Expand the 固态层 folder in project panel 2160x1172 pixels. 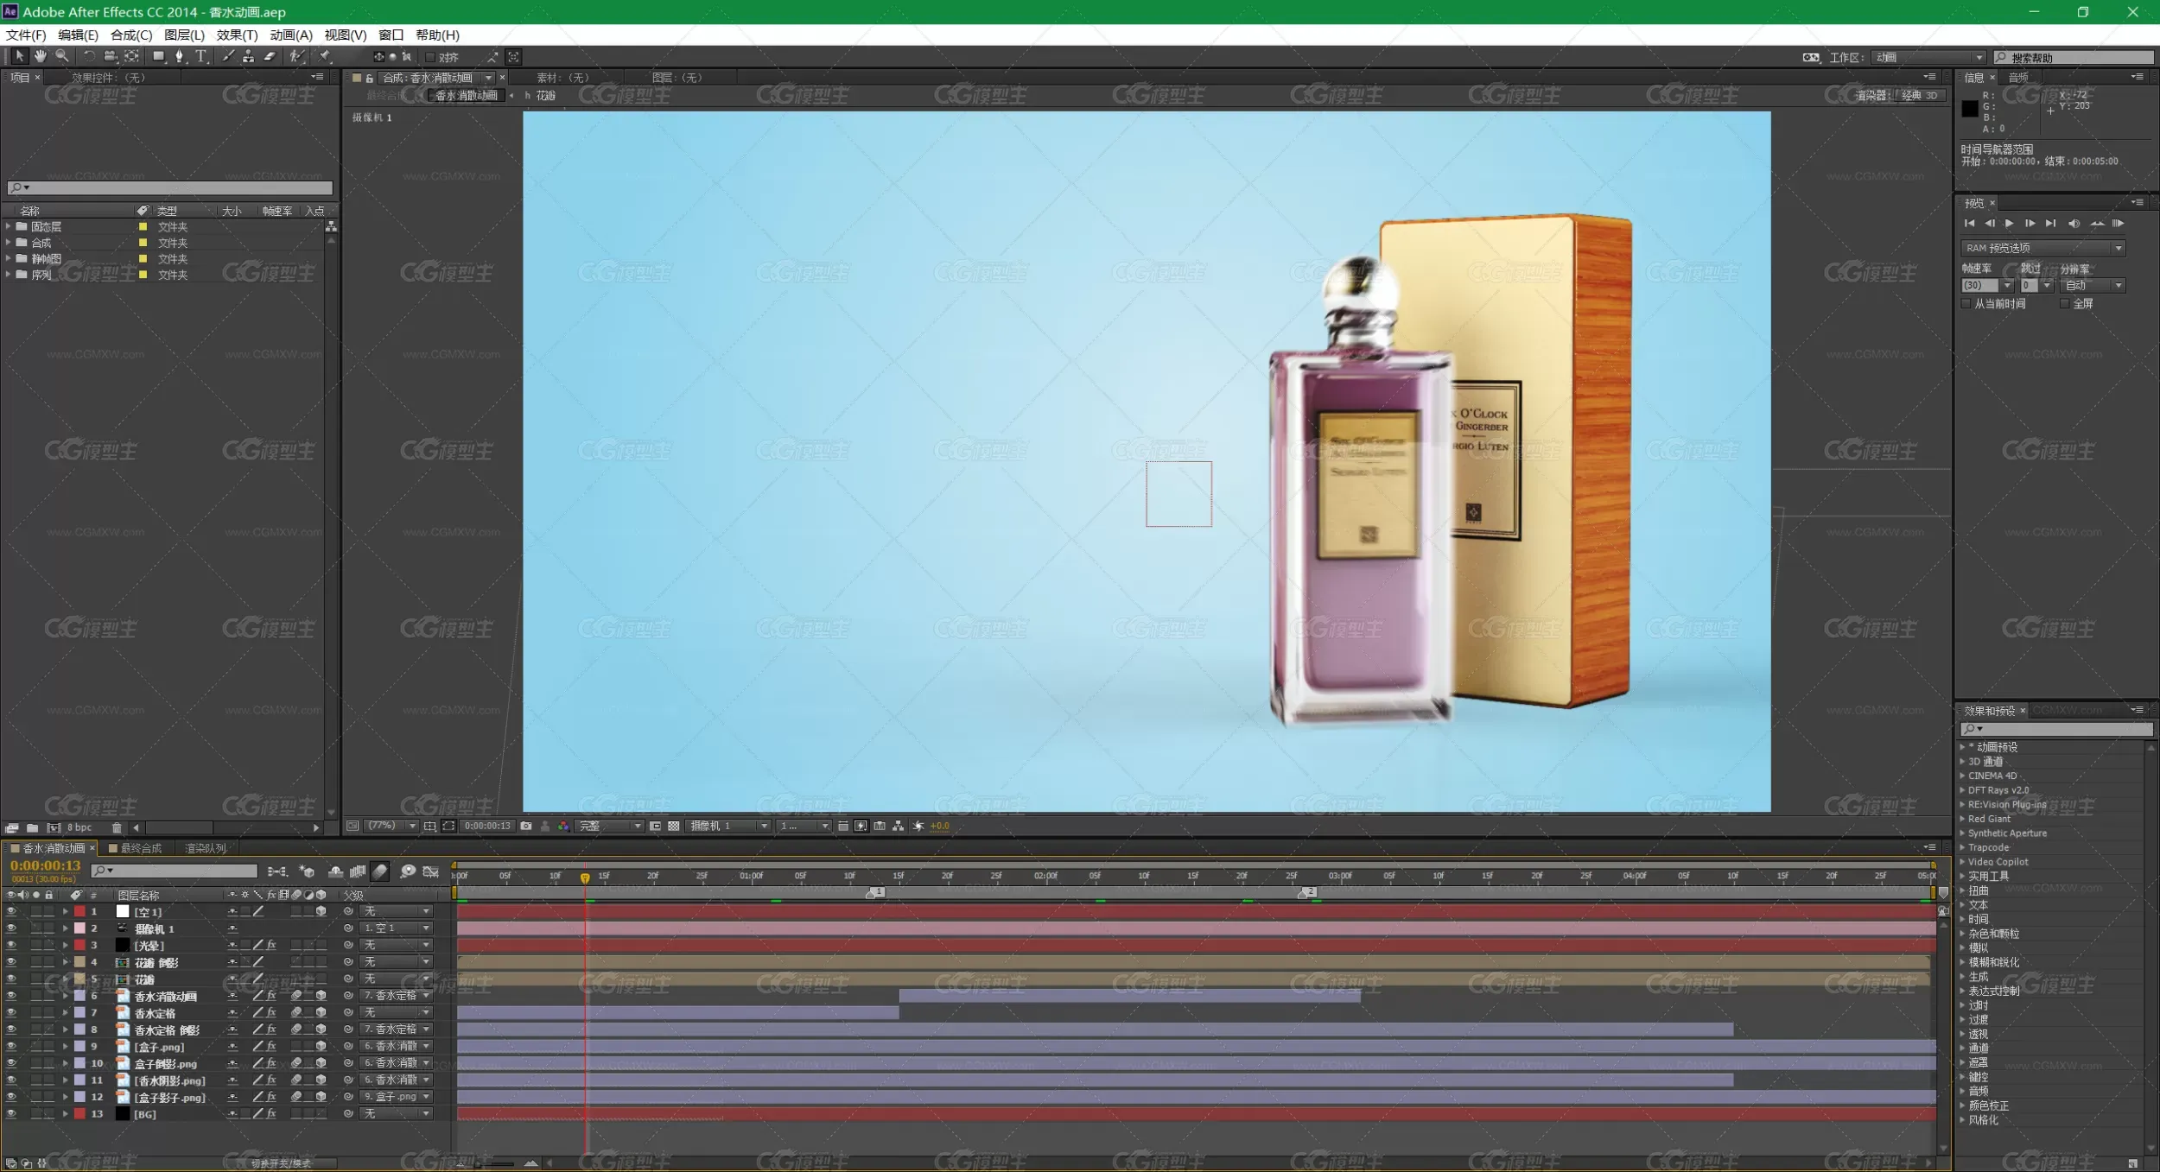[x=9, y=226]
